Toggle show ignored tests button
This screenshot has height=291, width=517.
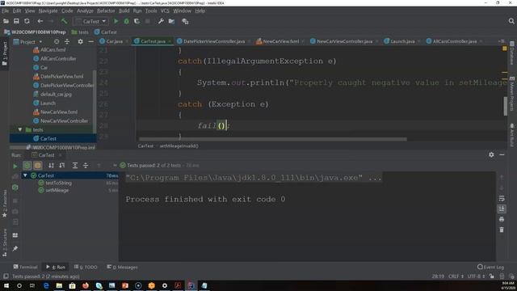(x=38, y=165)
